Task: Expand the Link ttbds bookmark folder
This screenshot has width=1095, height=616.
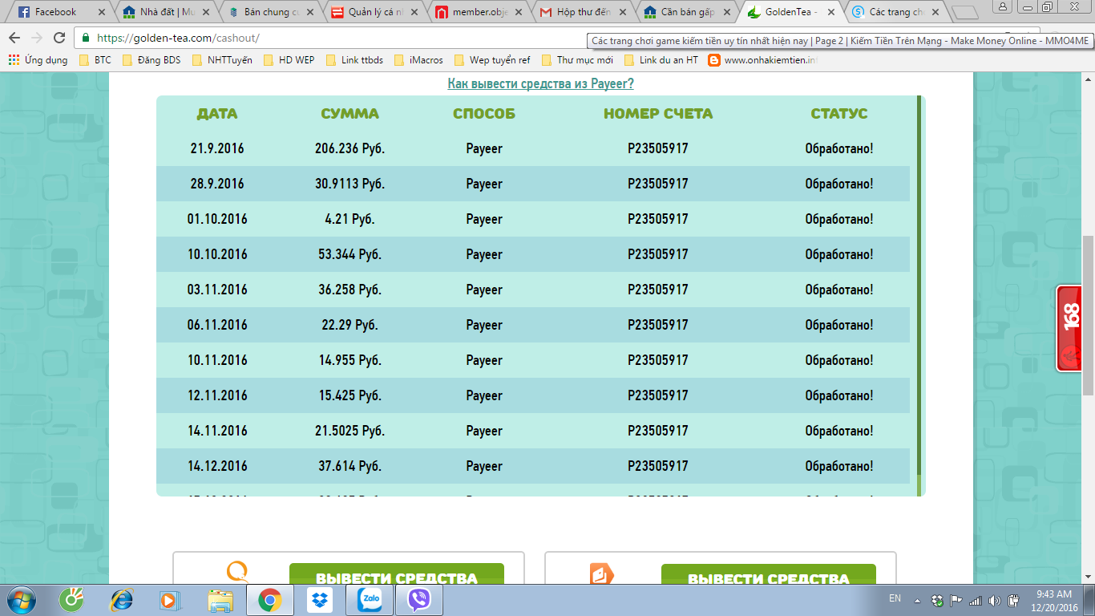Action: point(354,60)
